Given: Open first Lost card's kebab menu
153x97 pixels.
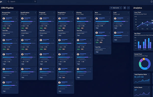Looking at the screenshot, I should click(128, 18).
